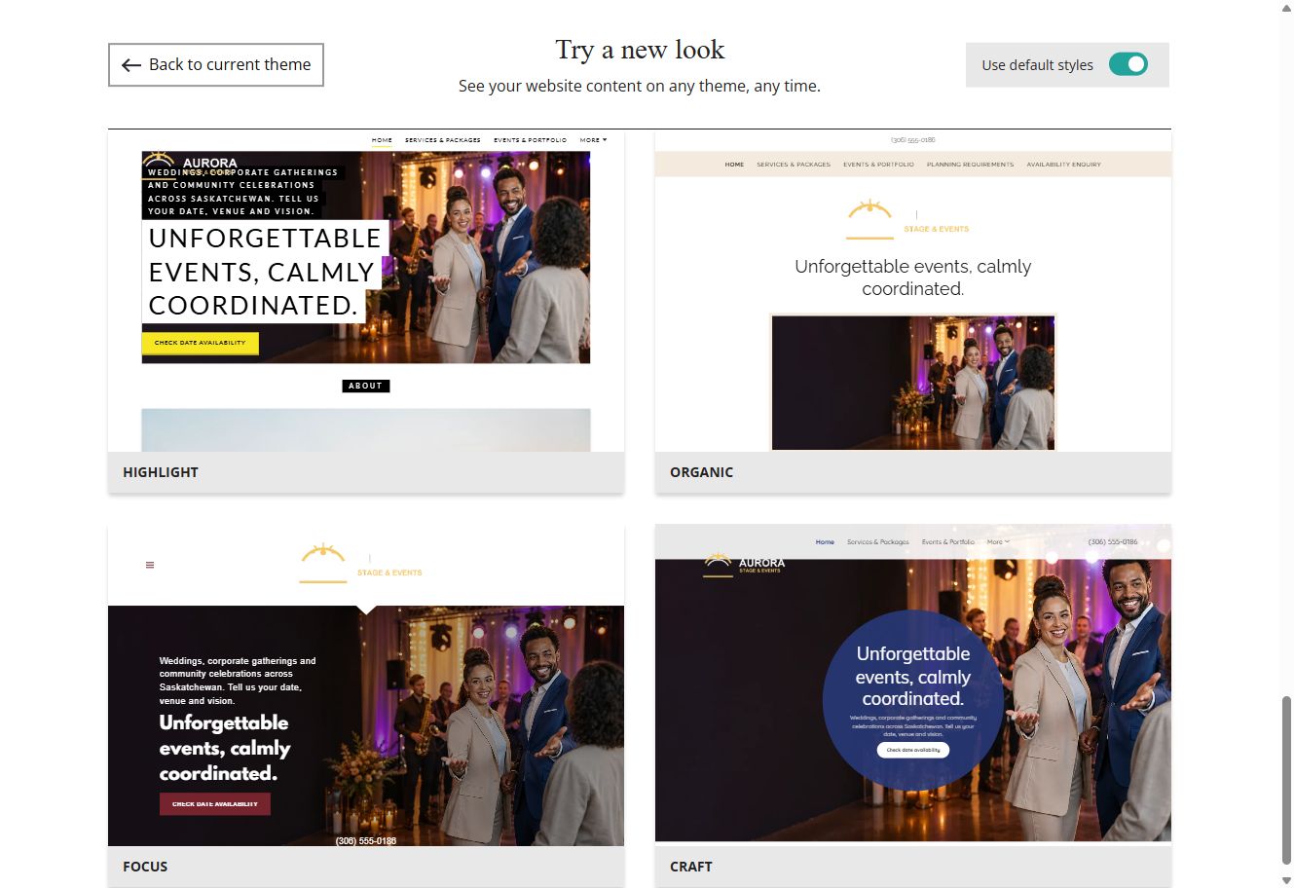Click Availability Enquiry in Organic preview nav

click(x=1063, y=165)
